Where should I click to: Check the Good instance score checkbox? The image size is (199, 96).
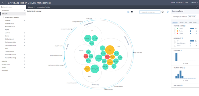click(175, 29)
